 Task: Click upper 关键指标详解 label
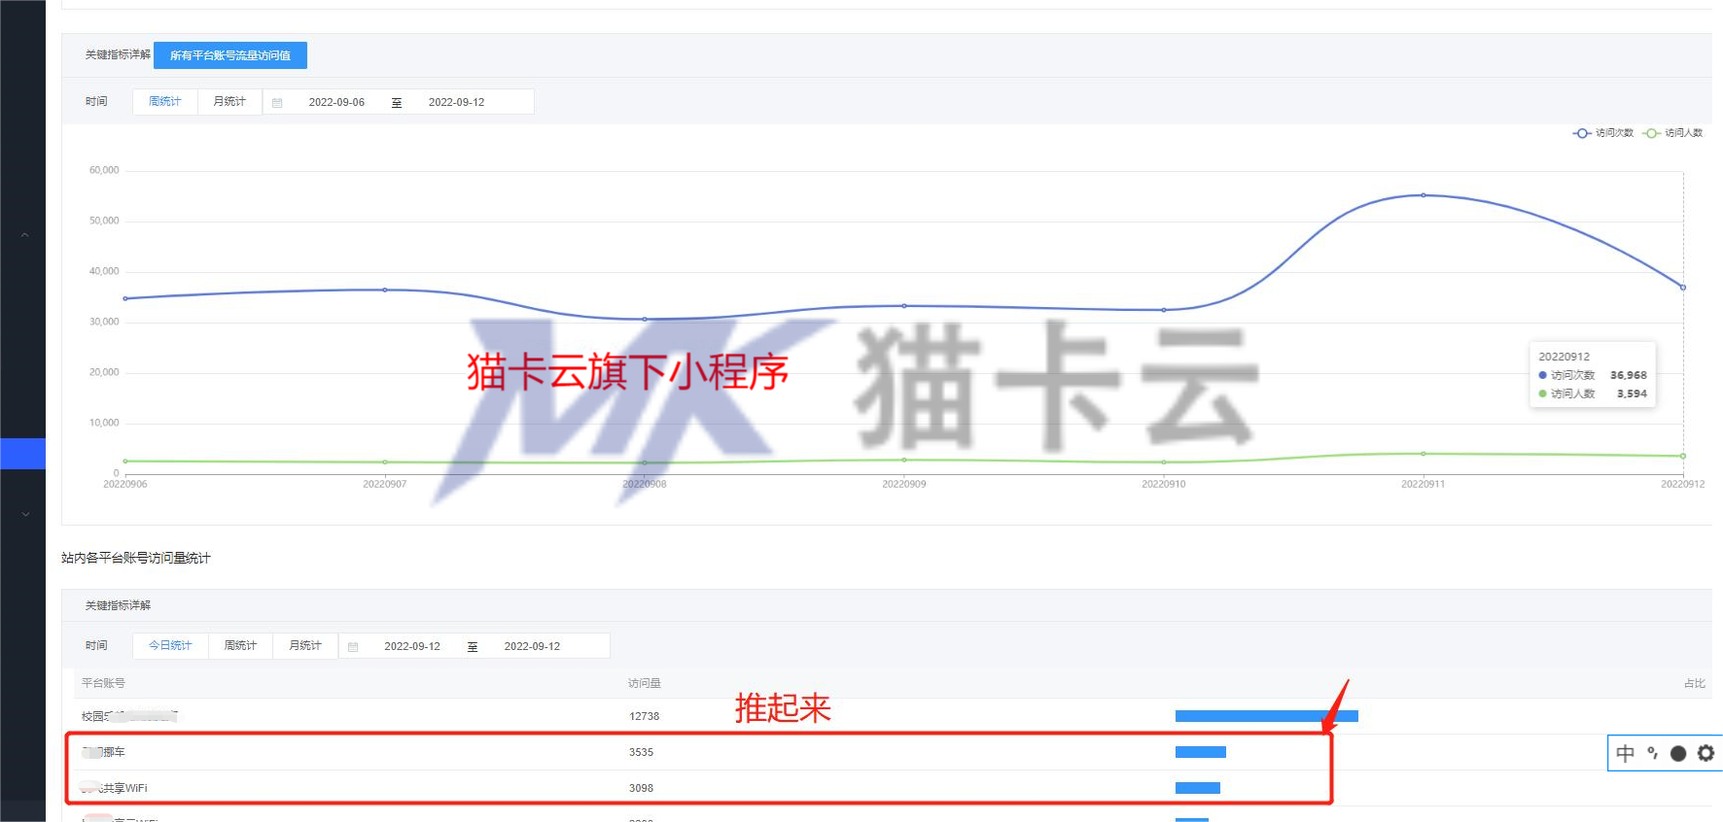click(x=118, y=54)
